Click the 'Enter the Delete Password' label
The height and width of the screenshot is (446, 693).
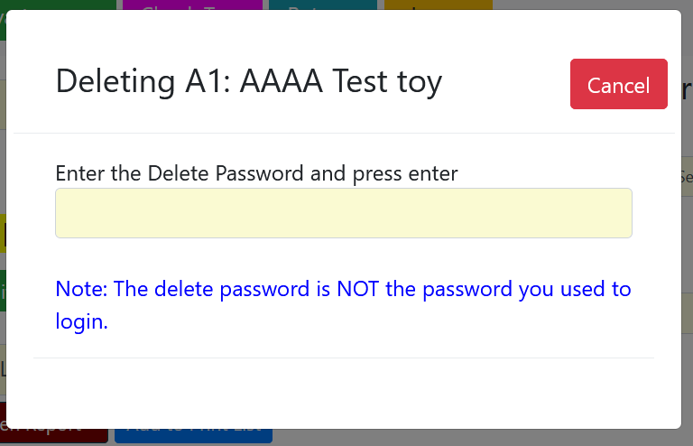pos(256,172)
